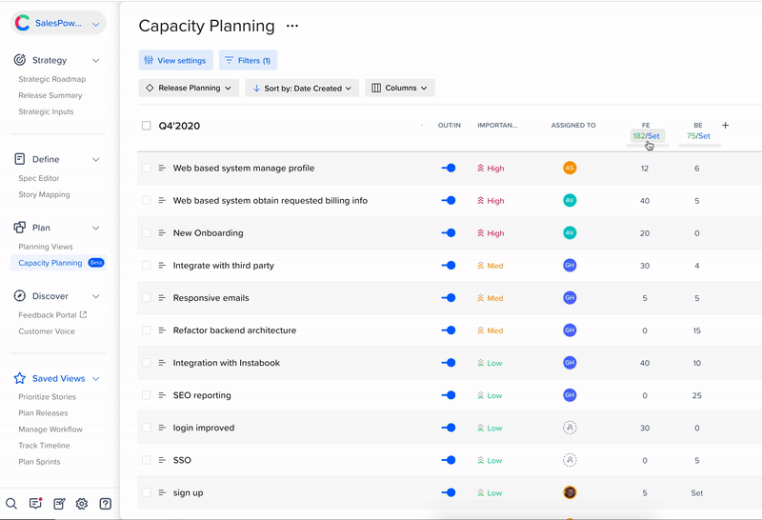Screen dimensions: 762x520
Task: Open the Columns dropdown
Action: point(400,89)
